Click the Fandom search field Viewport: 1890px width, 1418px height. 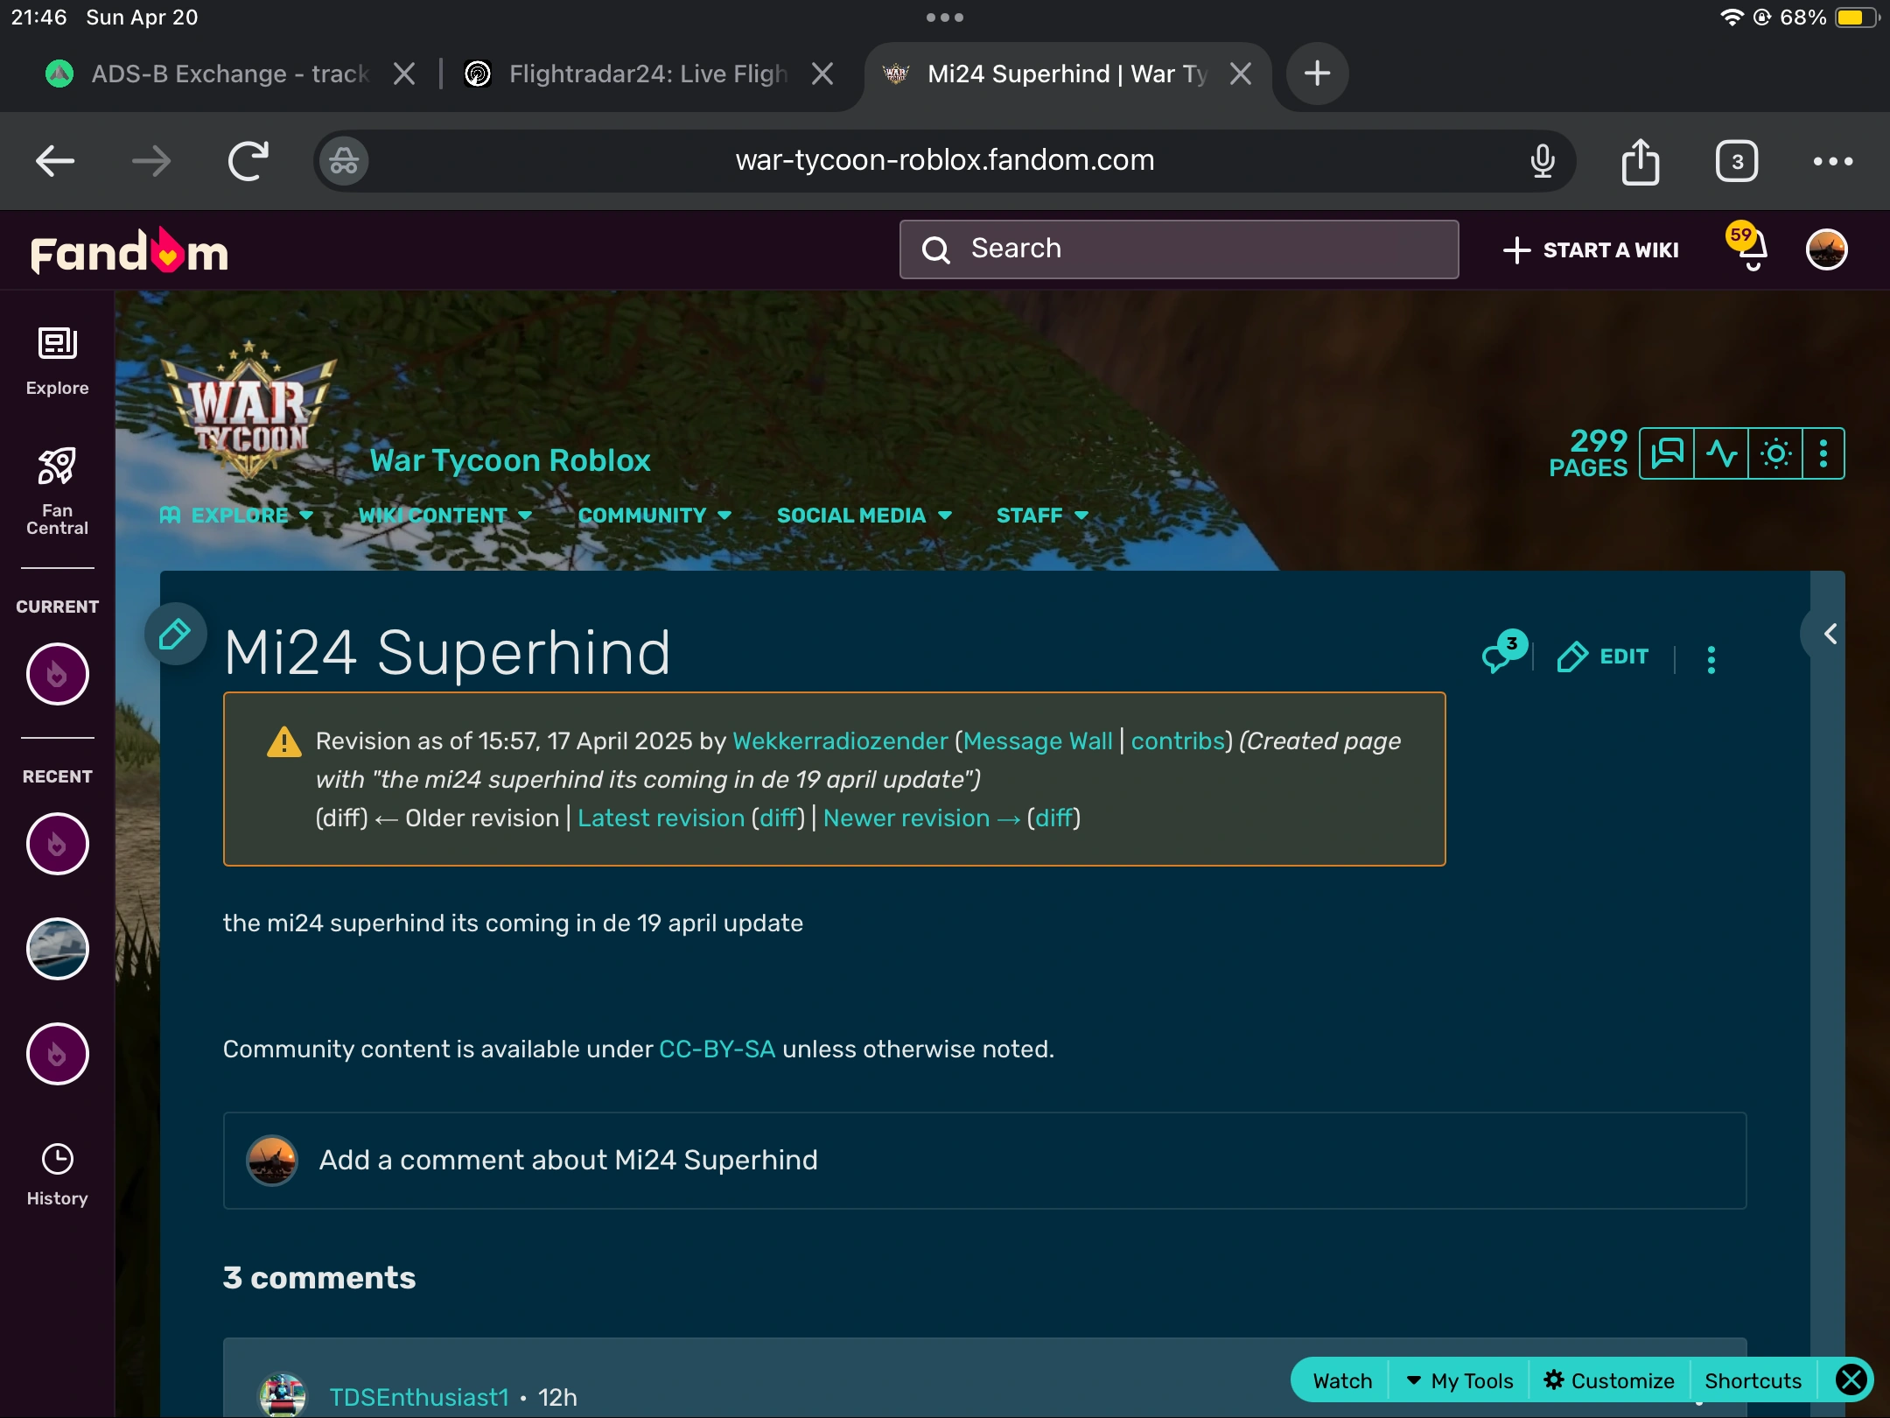[x=1179, y=249]
